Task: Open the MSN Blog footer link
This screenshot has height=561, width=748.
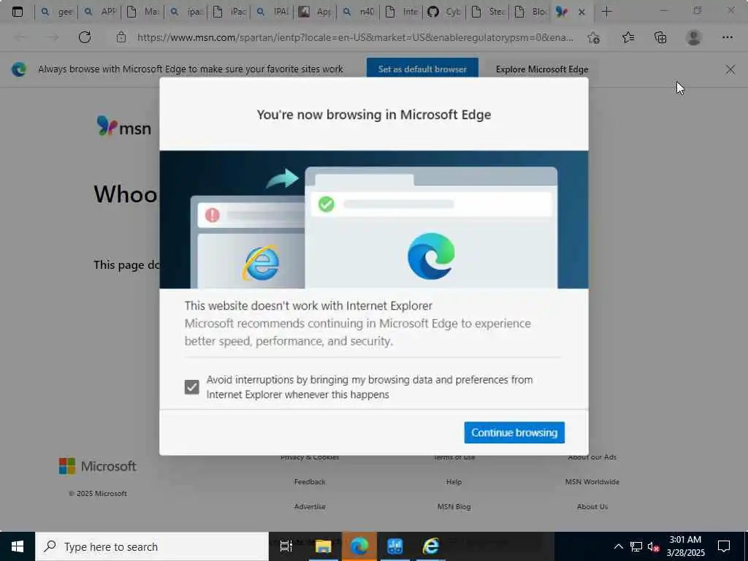Action: click(x=454, y=507)
